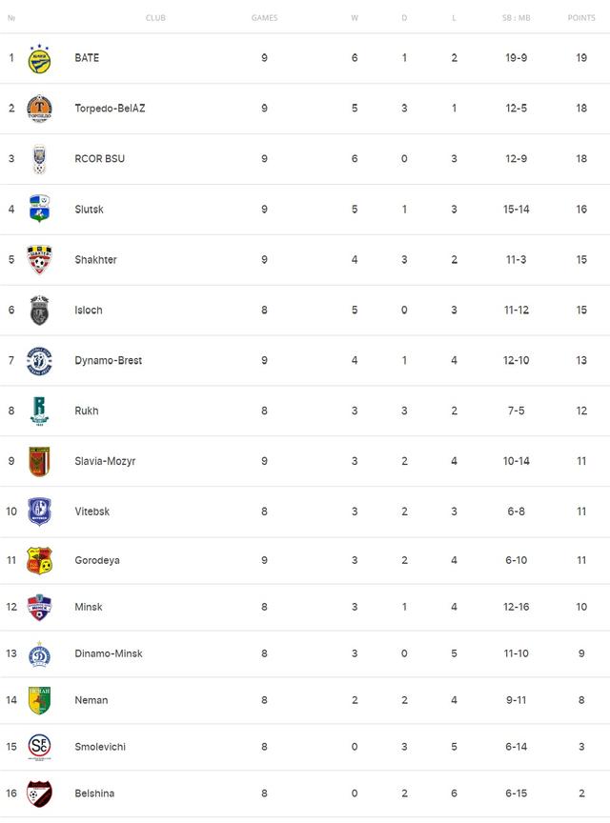
Task: Select the Minsk club name
Action: [89, 607]
